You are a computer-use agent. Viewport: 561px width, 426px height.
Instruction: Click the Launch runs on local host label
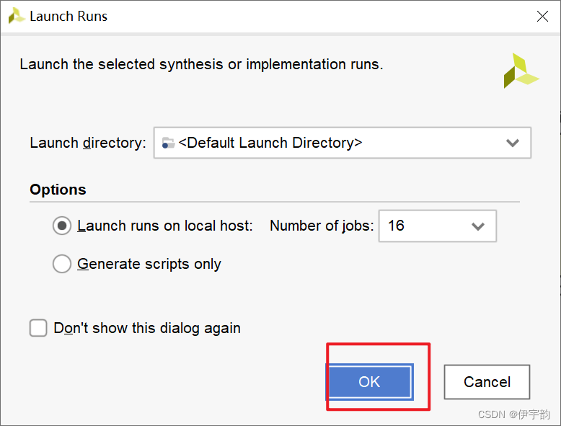coord(165,226)
